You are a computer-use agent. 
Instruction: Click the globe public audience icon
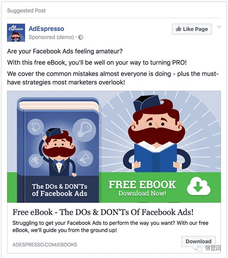80,37
